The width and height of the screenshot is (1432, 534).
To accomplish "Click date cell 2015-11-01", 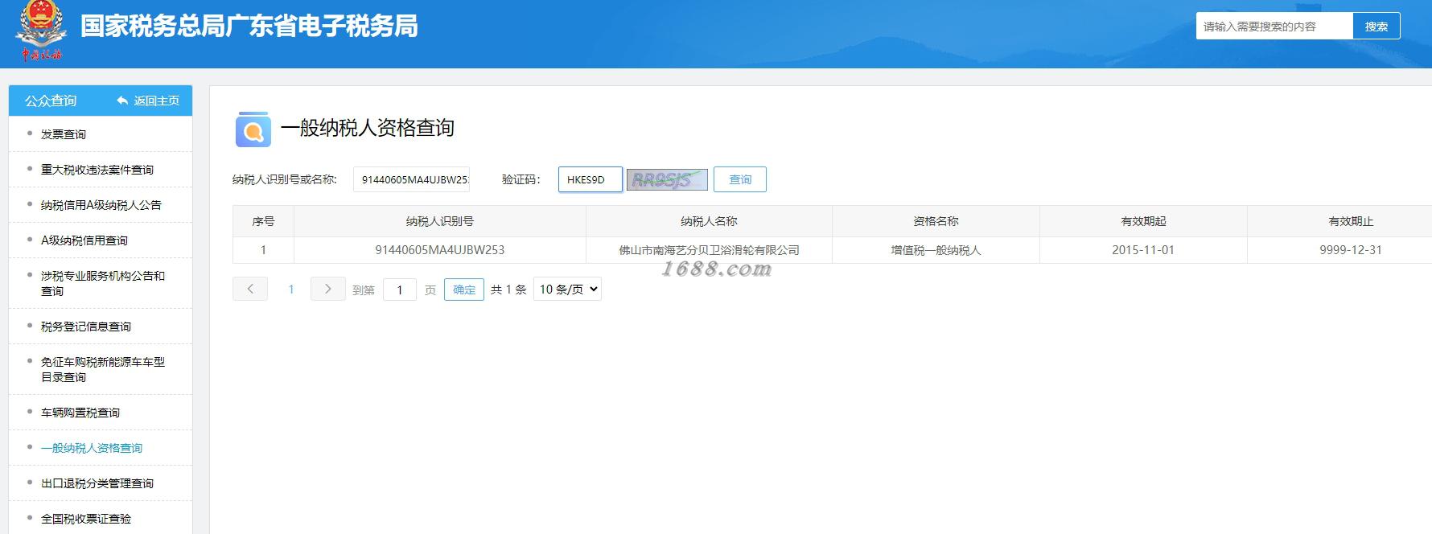I will pyautogui.click(x=1143, y=250).
